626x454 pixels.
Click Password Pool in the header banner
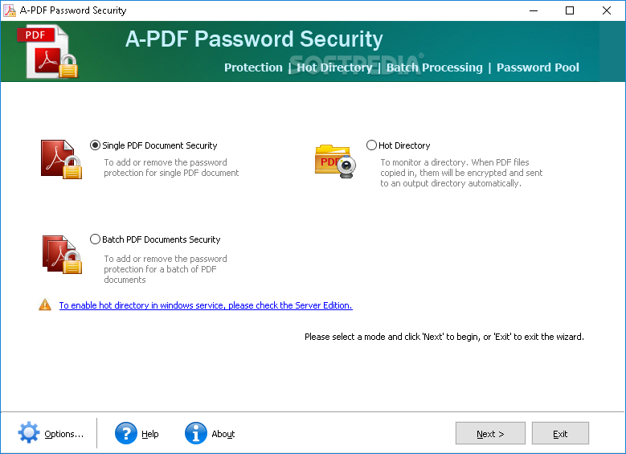pyautogui.click(x=538, y=67)
